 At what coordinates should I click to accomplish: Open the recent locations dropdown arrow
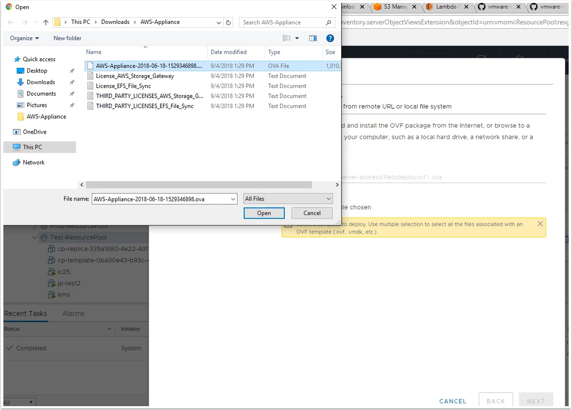click(36, 22)
